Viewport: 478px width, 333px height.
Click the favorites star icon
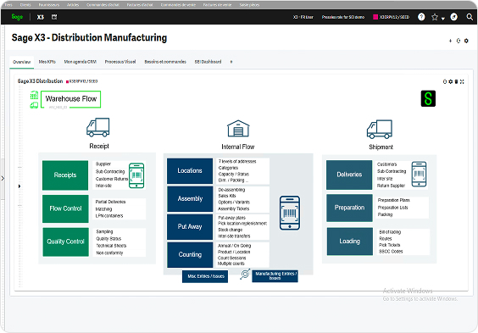[x=435, y=17]
